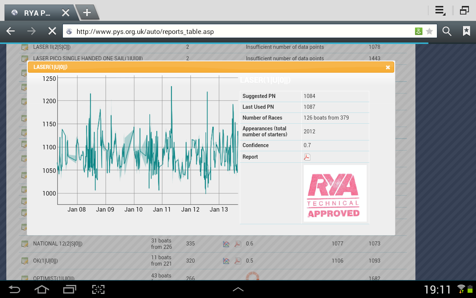Open the Wi-Fi status indicator
Screen dimensions: 476x298
(461, 289)
